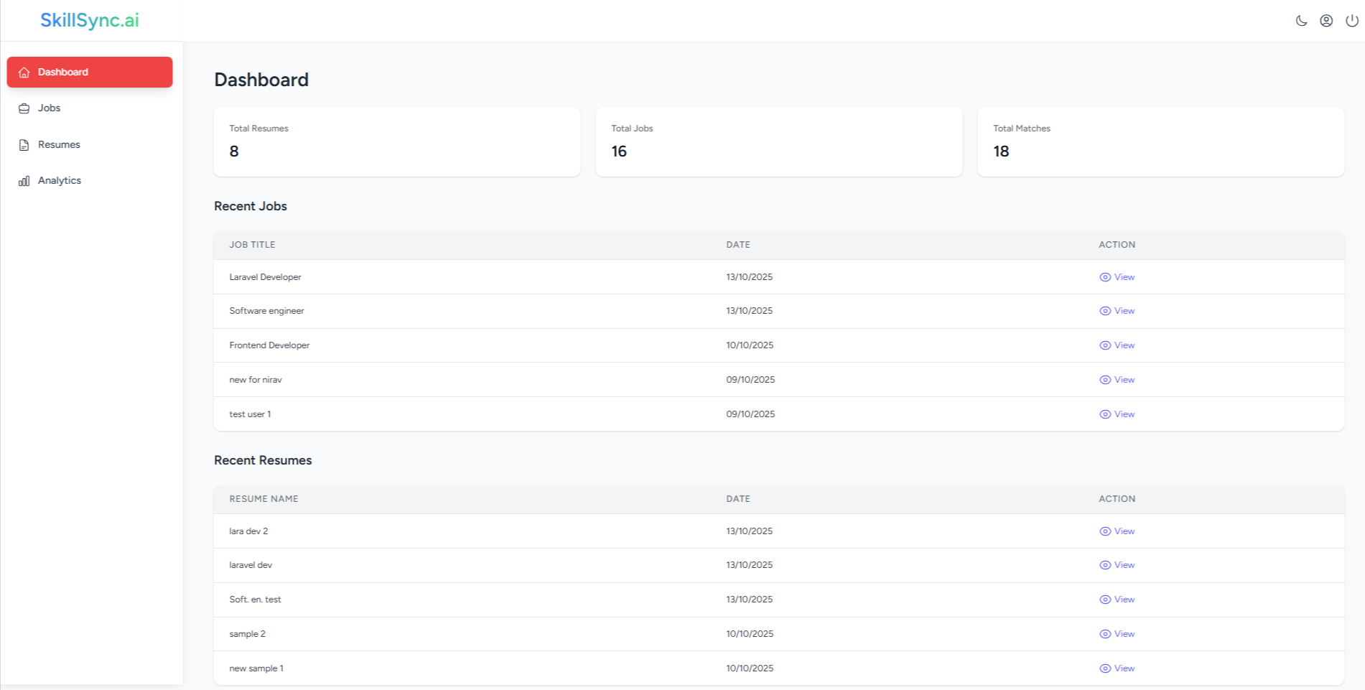Open the user profile icon

(1326, 21)
